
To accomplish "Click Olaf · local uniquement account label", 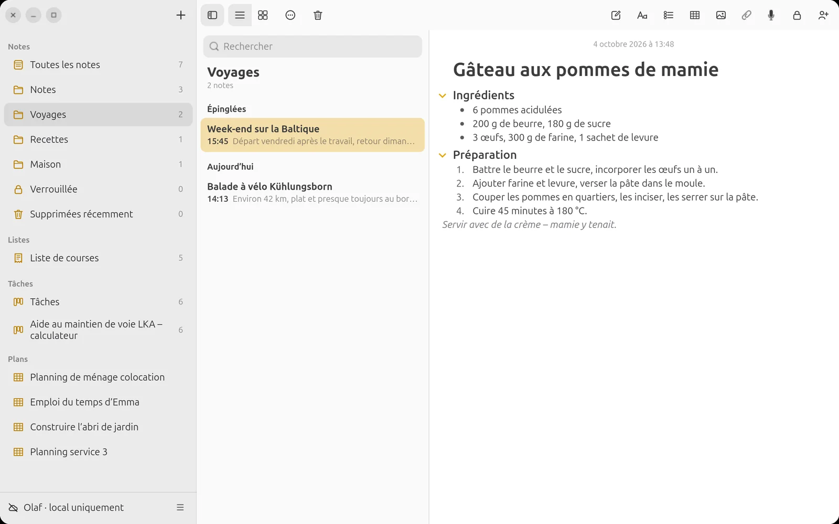I will click(73, 507).
